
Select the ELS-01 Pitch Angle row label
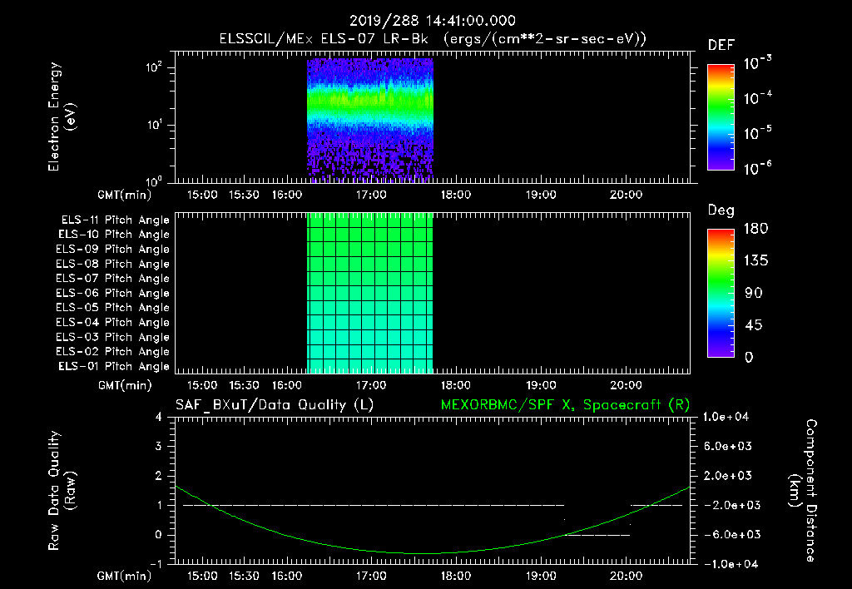[x=114, y=366]
